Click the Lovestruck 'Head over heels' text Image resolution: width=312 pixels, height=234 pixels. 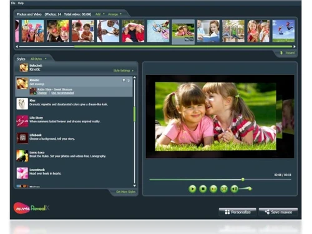coord(46,173)
